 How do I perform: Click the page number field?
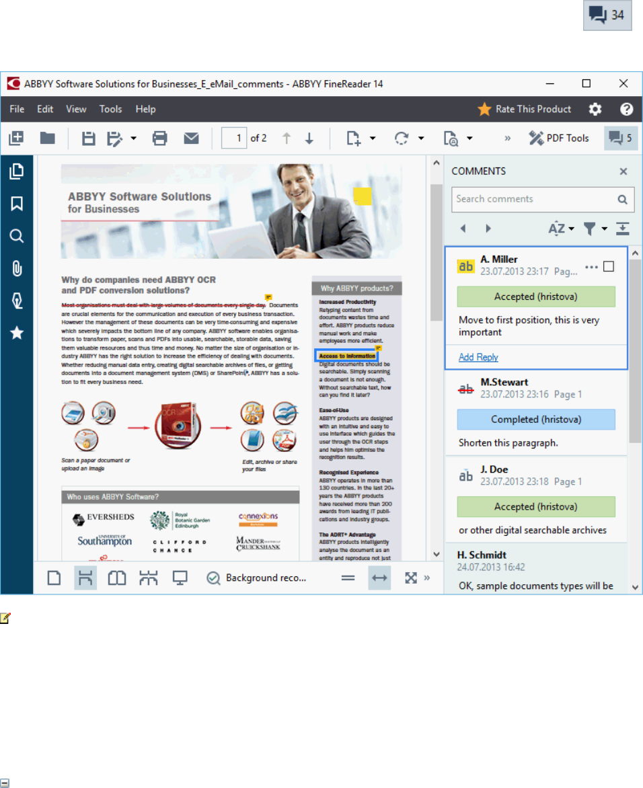[234, 139]
